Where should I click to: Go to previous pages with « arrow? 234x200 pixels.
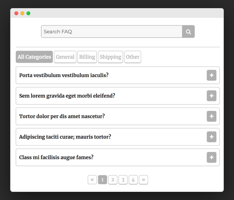(92, 180)
